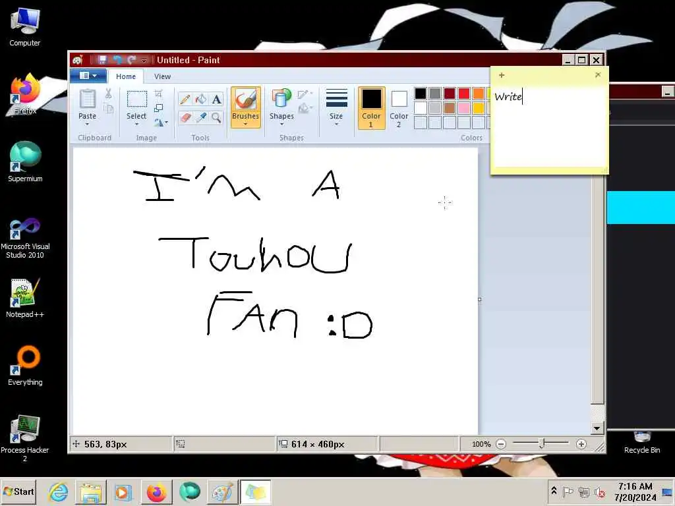675x506 pixels.
Task: Click the Windows Start button
Action: (x=18, y=492)
